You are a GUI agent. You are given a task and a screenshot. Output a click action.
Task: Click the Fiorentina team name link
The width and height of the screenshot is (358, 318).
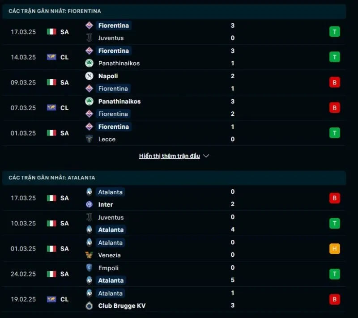pos(114,25)
